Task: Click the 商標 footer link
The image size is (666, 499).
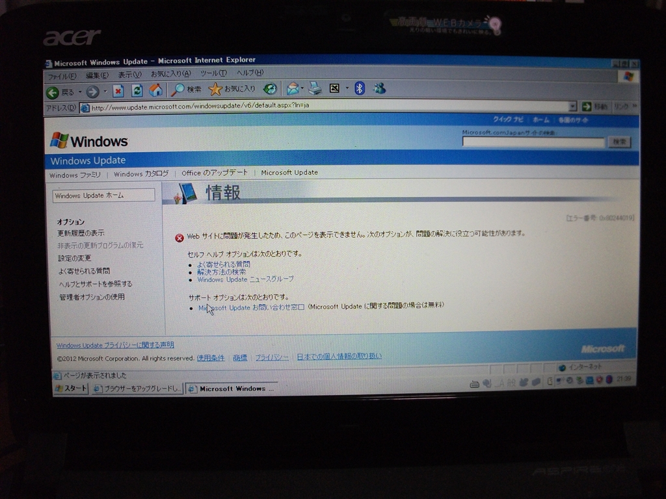Action: 240,358
